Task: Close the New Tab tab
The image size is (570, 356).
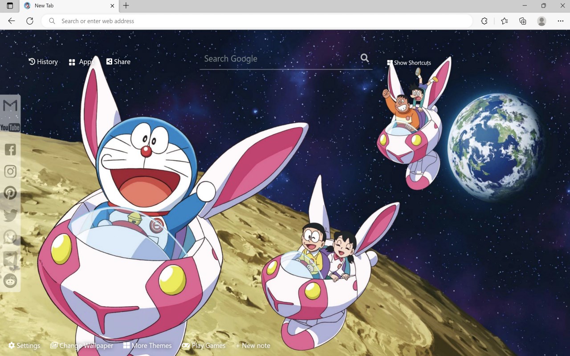Action: (x=112, y=6)
